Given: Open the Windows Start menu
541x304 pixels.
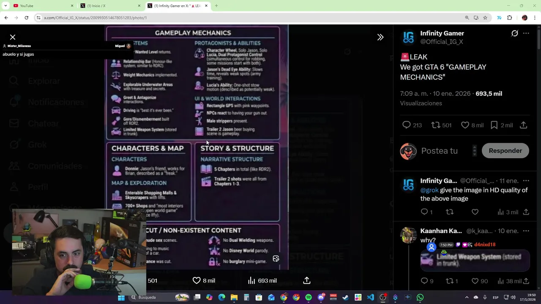Looking at the screenshot, I should pos(121,297).
